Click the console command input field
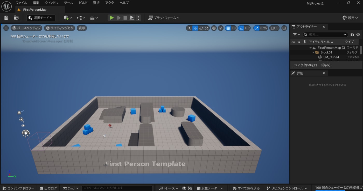Viewport: 363px width, 191px height. (117, 188)
